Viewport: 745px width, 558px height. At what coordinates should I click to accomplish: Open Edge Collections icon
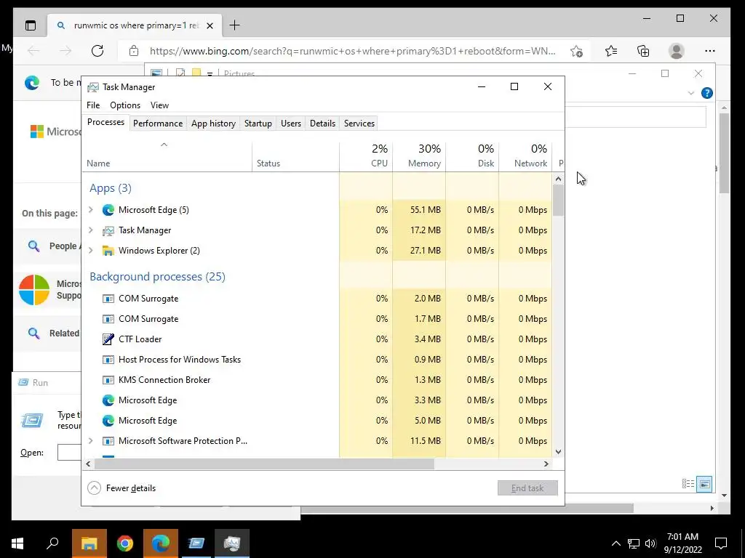[643, 51]
